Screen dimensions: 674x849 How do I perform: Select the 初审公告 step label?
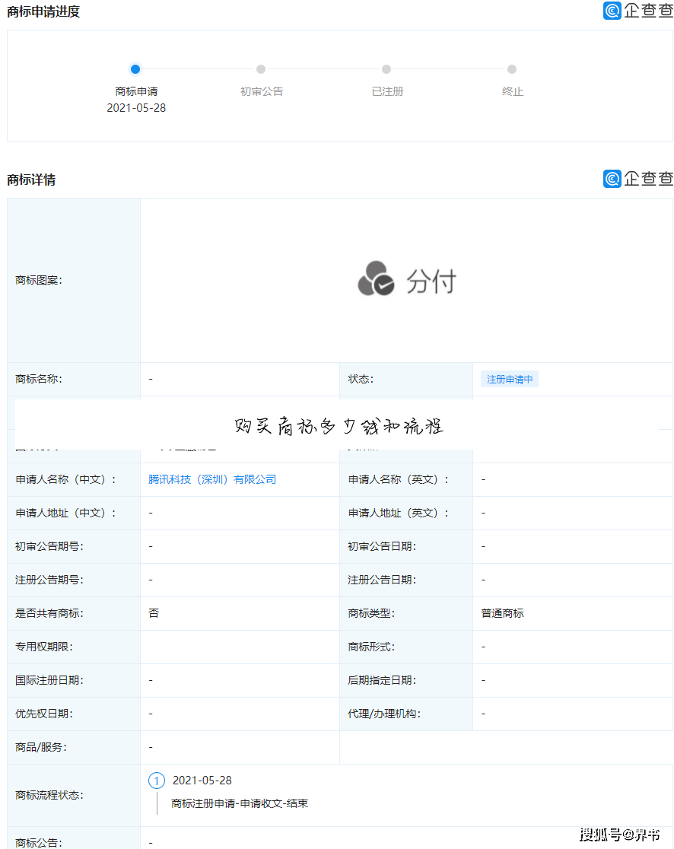point(262,92)
